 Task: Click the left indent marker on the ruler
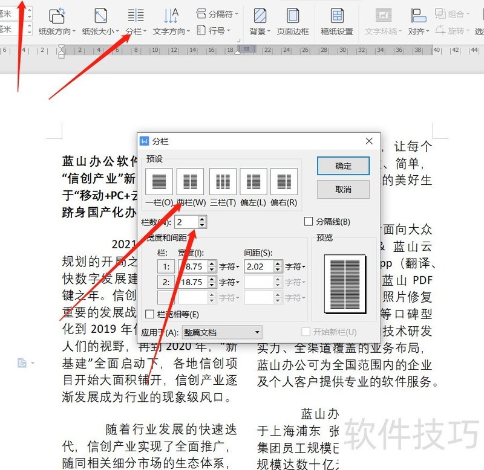(x=62, y=55)
